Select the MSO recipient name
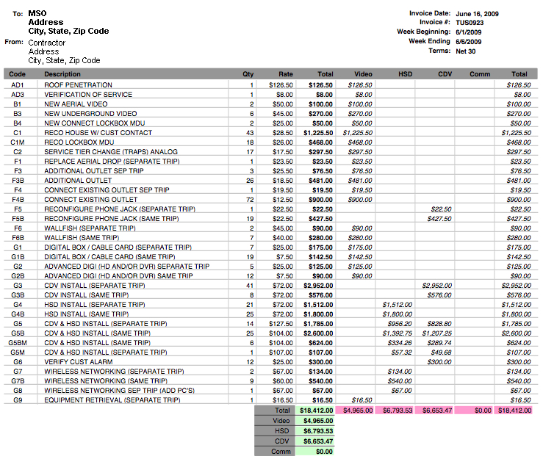Viewport: 543px width, 459px height. [37, 13]
